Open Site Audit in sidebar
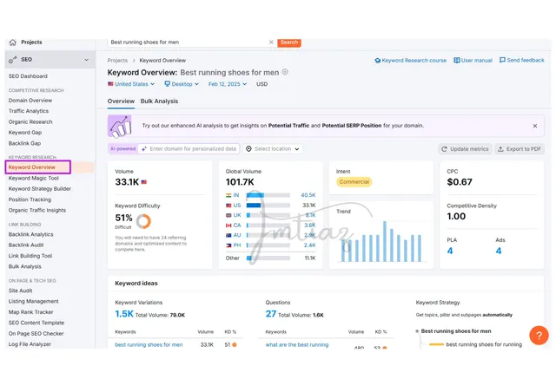556x392 pixels. click(x=20, y=291)
